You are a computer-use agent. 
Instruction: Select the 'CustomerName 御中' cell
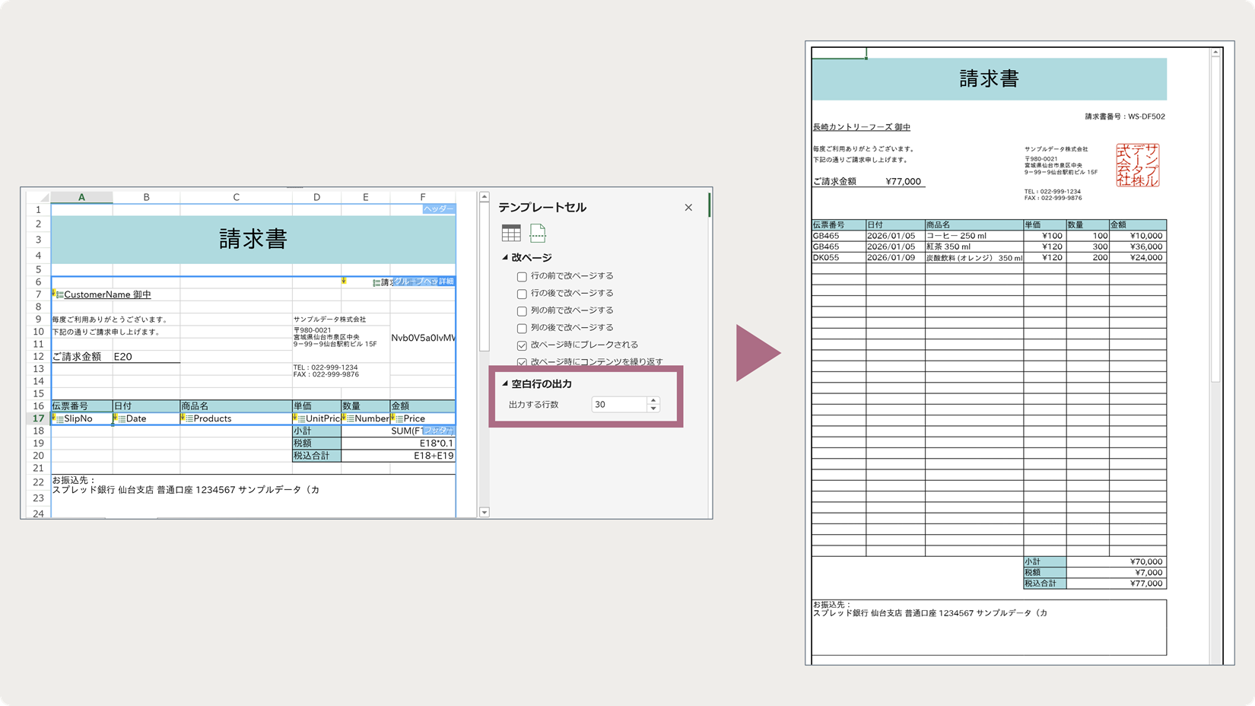coord(107,294)
